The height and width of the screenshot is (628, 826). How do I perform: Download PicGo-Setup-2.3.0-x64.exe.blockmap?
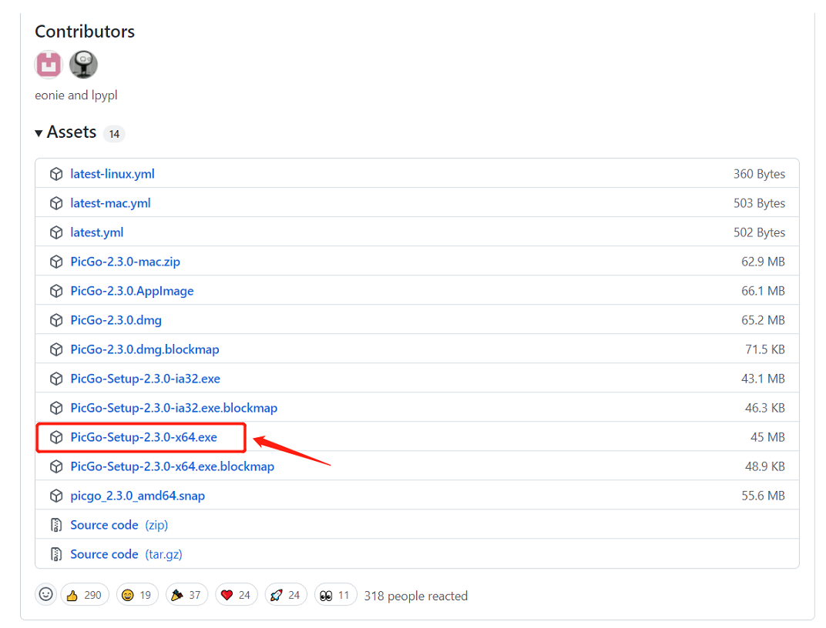(x=173, y=466)
